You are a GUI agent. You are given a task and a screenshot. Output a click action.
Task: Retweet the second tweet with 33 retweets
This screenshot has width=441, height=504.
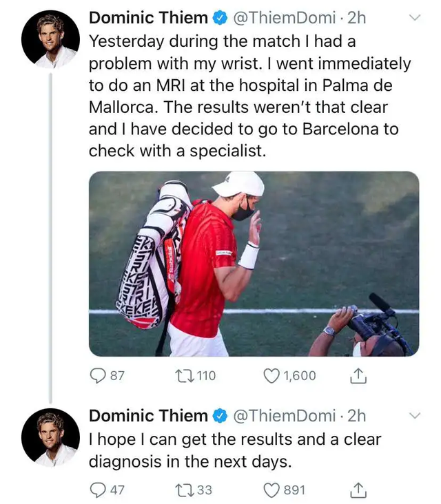click(185, 490)
